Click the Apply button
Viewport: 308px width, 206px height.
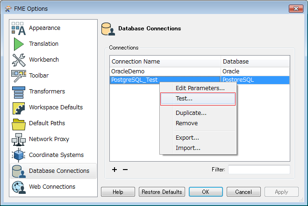(281, 192)
